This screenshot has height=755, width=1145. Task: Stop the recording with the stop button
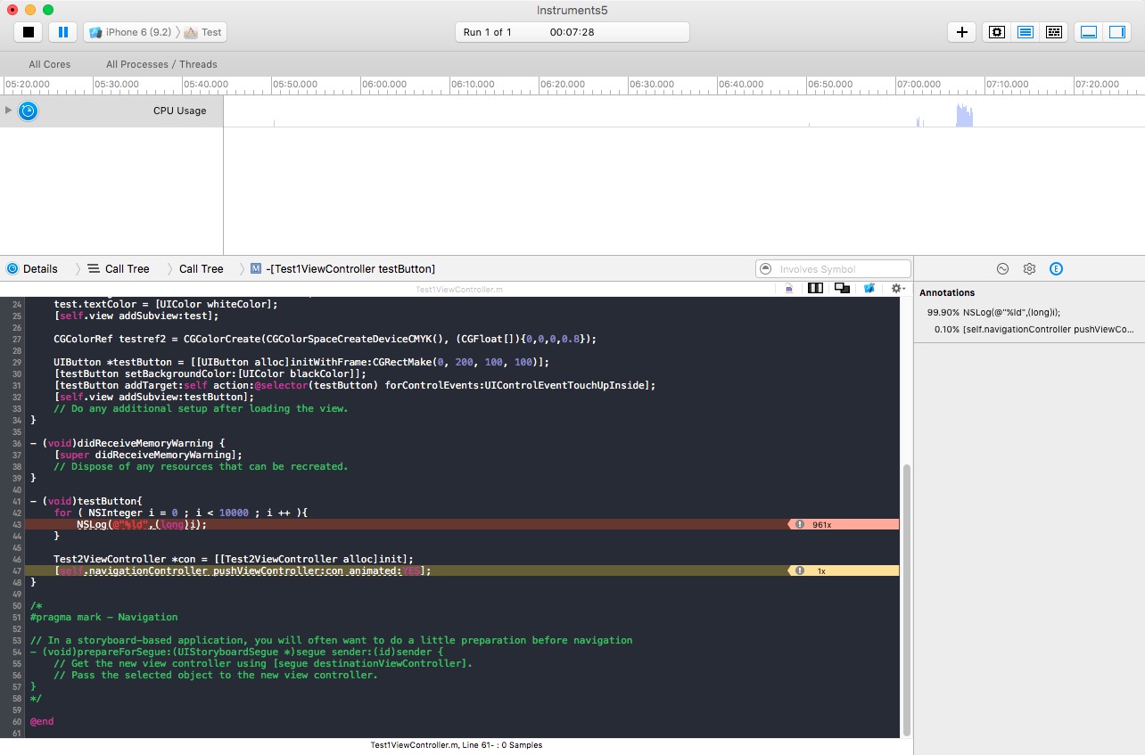(x=29, y=32)
